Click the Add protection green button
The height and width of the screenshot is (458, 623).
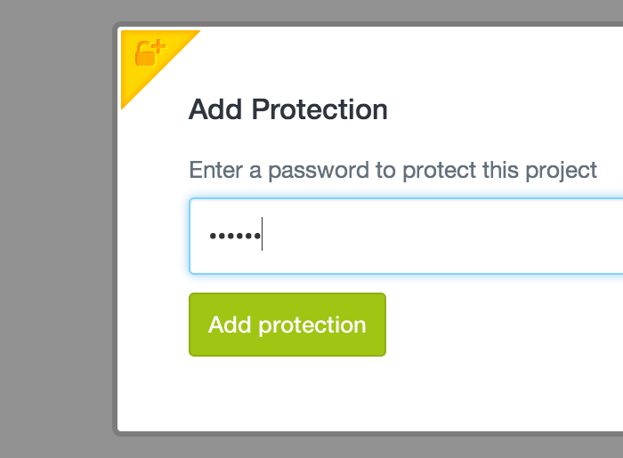coord(287,325)
